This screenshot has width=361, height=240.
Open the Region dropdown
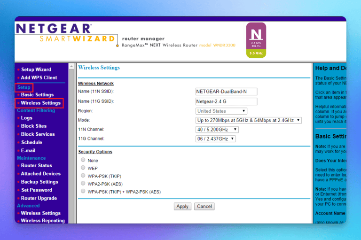(x=221, y=111)
